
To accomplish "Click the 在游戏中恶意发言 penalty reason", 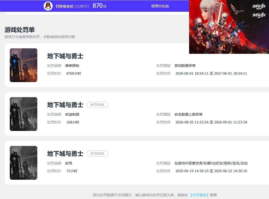I will point(211,163).
